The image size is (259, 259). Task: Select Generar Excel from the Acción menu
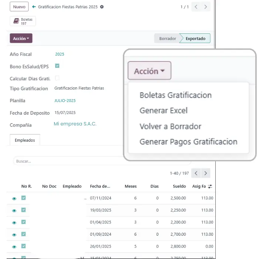click(163, 111)
